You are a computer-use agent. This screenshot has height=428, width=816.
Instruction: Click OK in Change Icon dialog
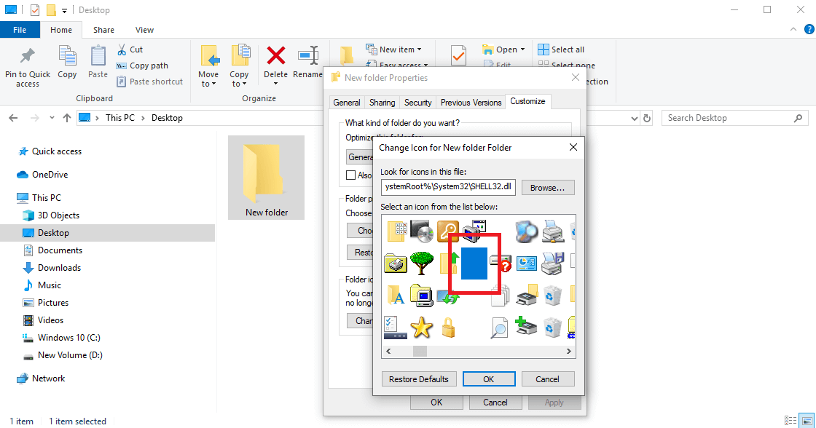489,379
